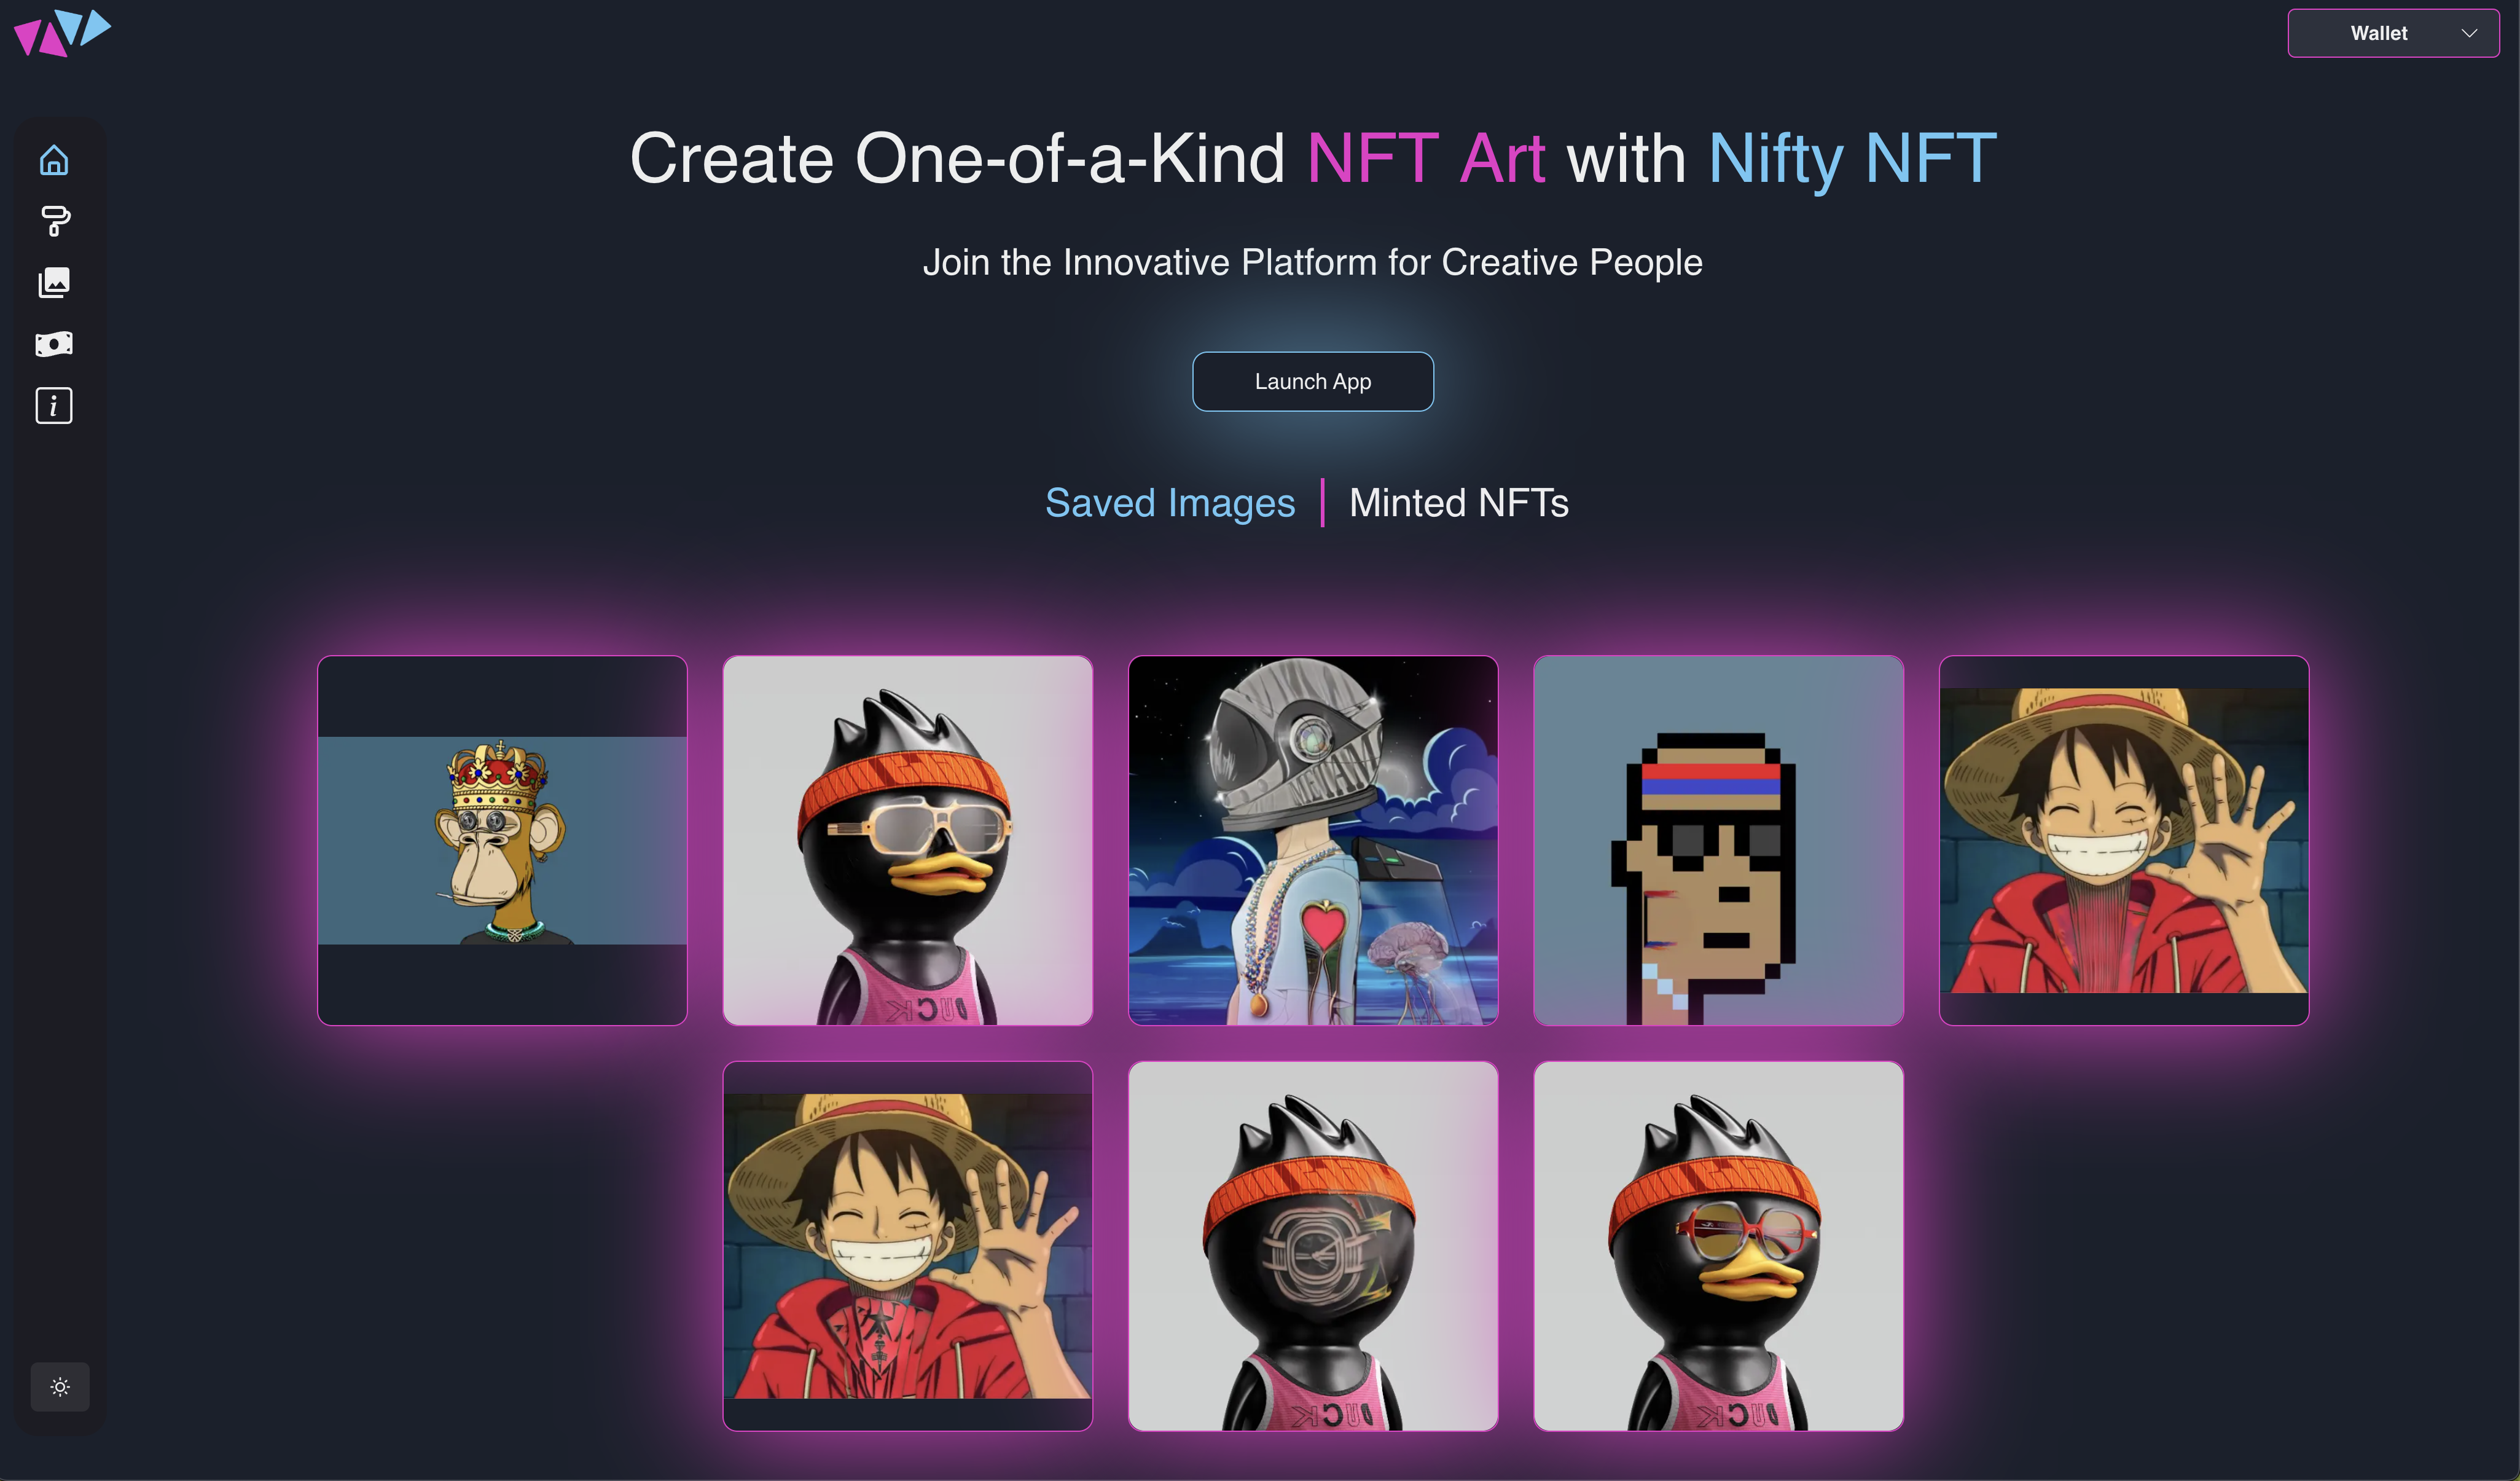Select the duck with white sunglasses thumbnail

pyautogui.click(x=908, y=840)
